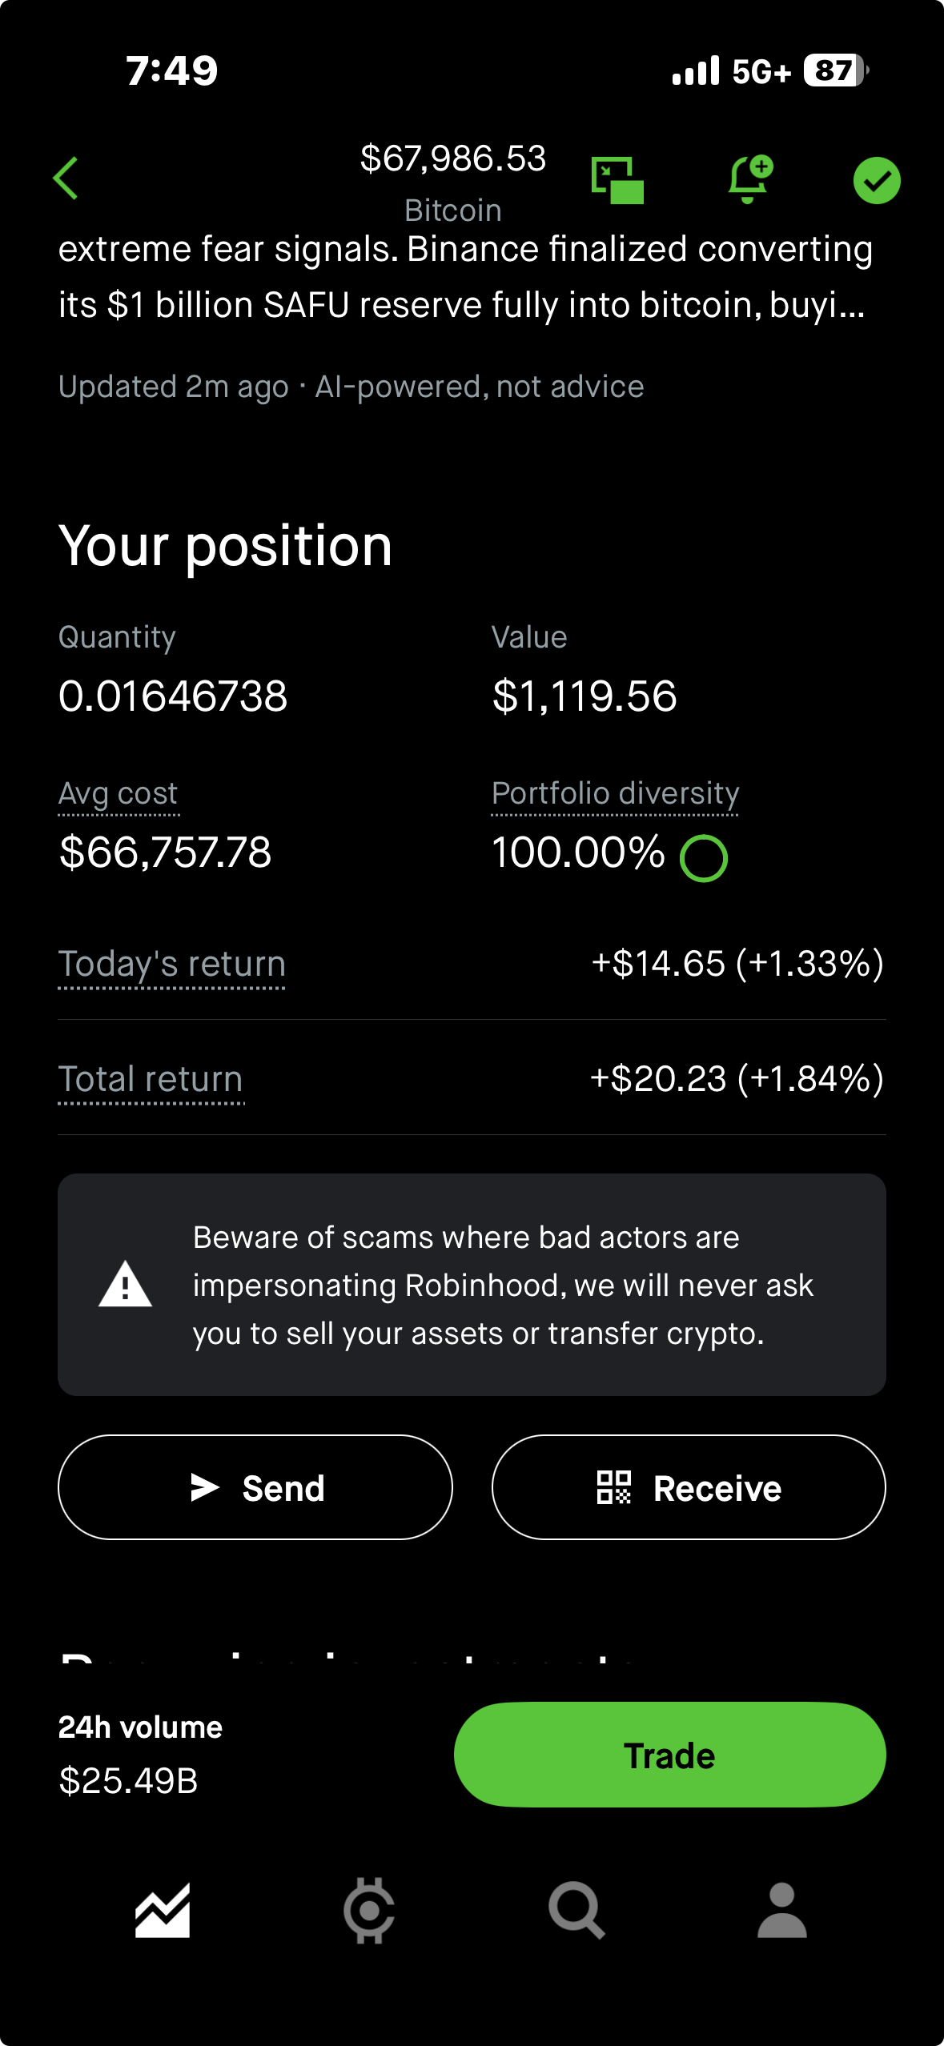The height and width of the screenshot is (2046, 944).
Task: Tap the green Trade button
Action: click(x=669, y=1755)
